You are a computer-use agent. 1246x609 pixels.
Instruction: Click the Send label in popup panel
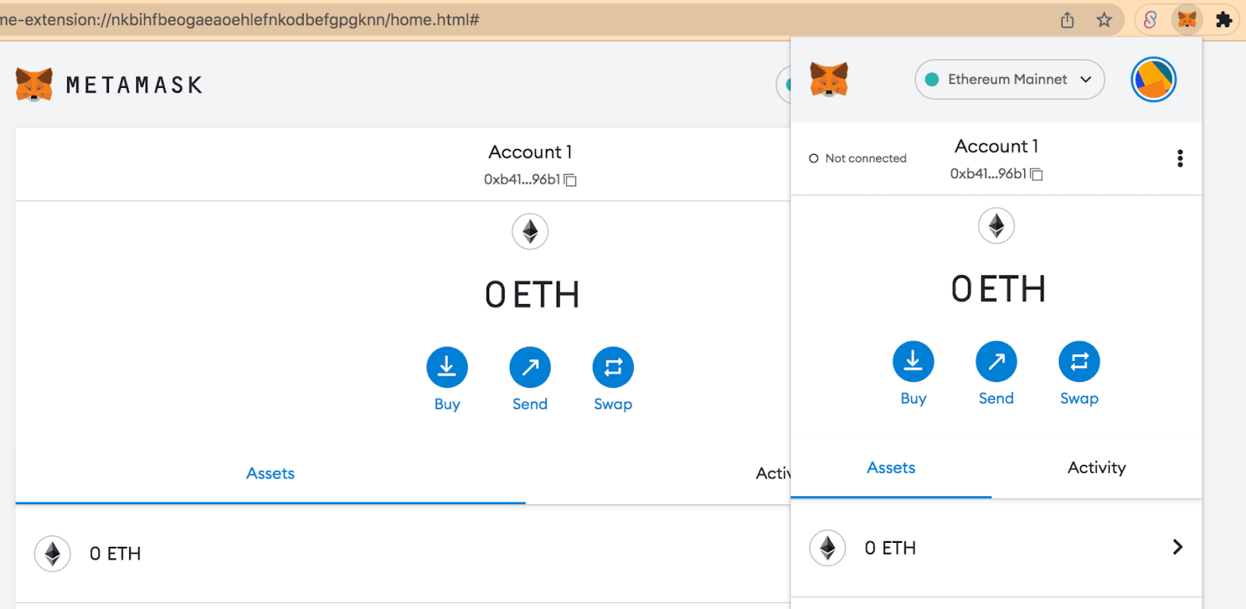(x=997, y=399)
